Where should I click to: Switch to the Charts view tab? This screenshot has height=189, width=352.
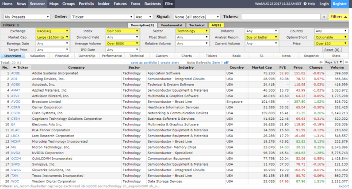click(x=187, y=56)
